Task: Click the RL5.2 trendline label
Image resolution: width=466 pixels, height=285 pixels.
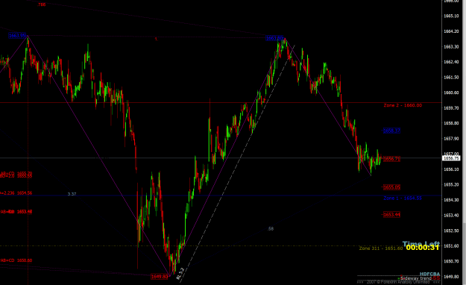Action: tap(180, 274)
